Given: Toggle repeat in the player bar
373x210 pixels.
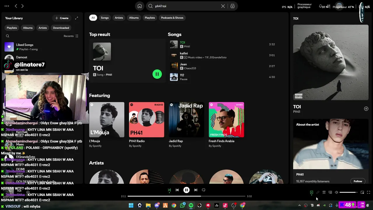Looking at the screenshot, I should (204, 190).
